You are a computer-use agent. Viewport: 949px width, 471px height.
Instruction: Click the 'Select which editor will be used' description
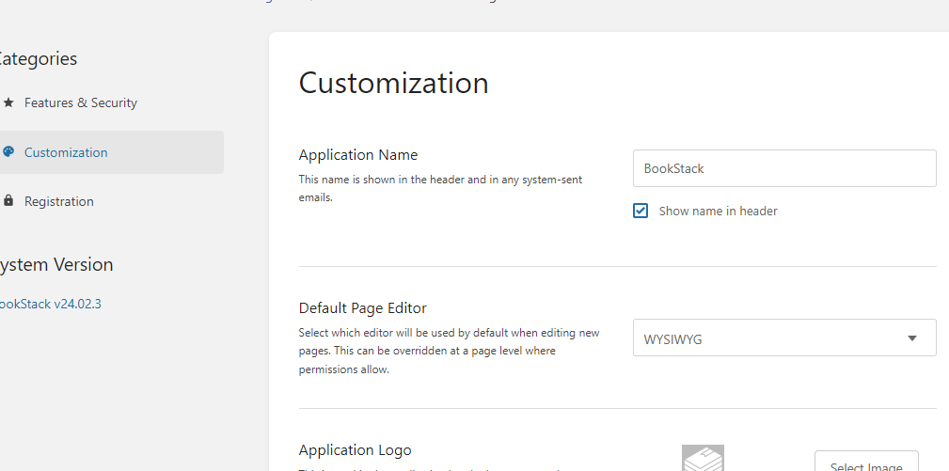[449, 351]
